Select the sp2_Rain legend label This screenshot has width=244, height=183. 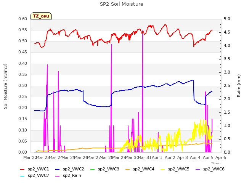(72, 175)
